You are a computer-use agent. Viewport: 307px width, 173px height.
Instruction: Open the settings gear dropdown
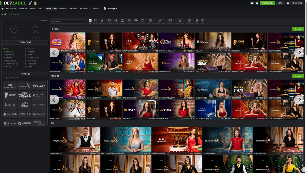[x=289, y=3]
